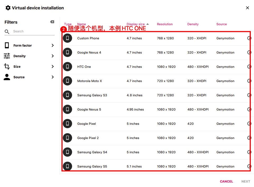Click the phone icon for HTC One
The height and width of the screenshot is (187, 254).
[67, 67]
